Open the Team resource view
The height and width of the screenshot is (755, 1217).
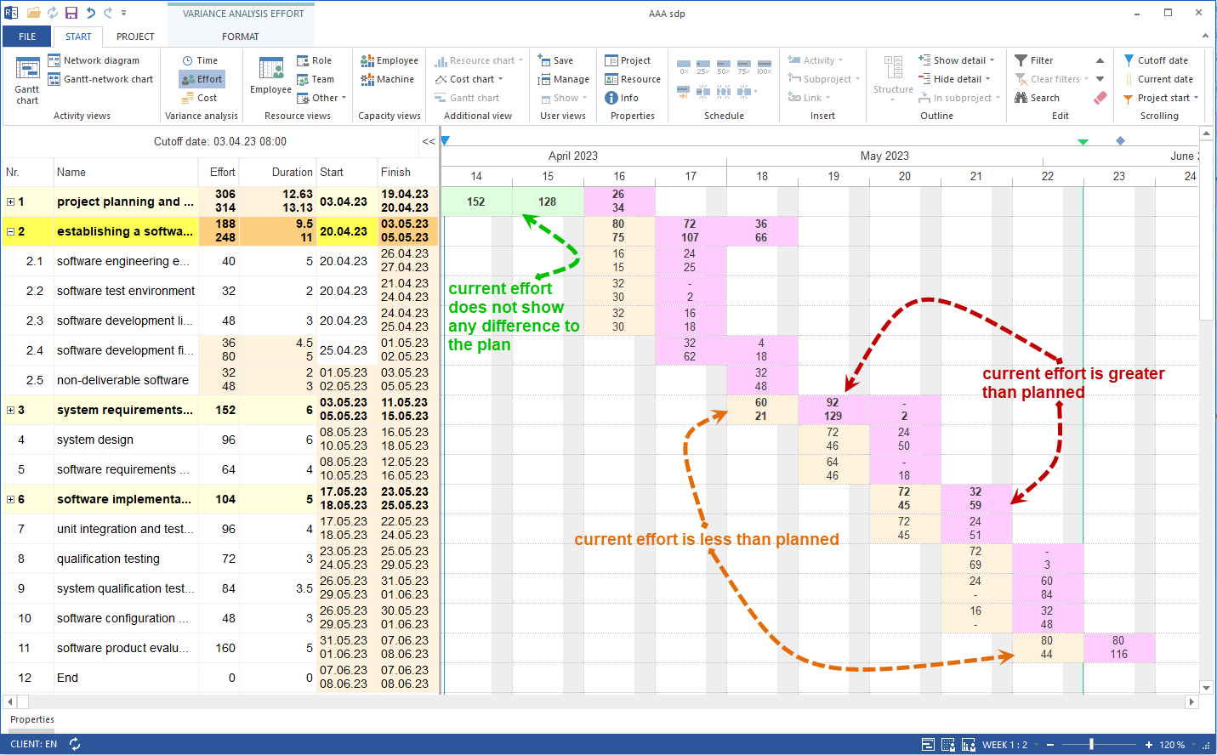(315, 79)
